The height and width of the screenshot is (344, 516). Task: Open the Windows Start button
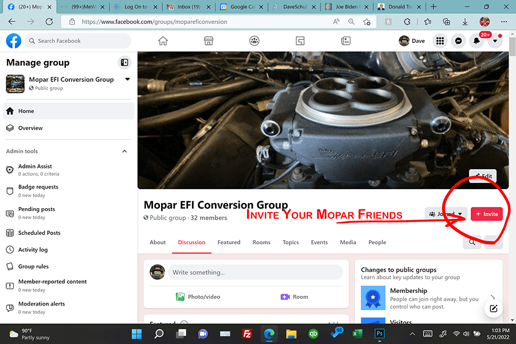pos(136,334)
